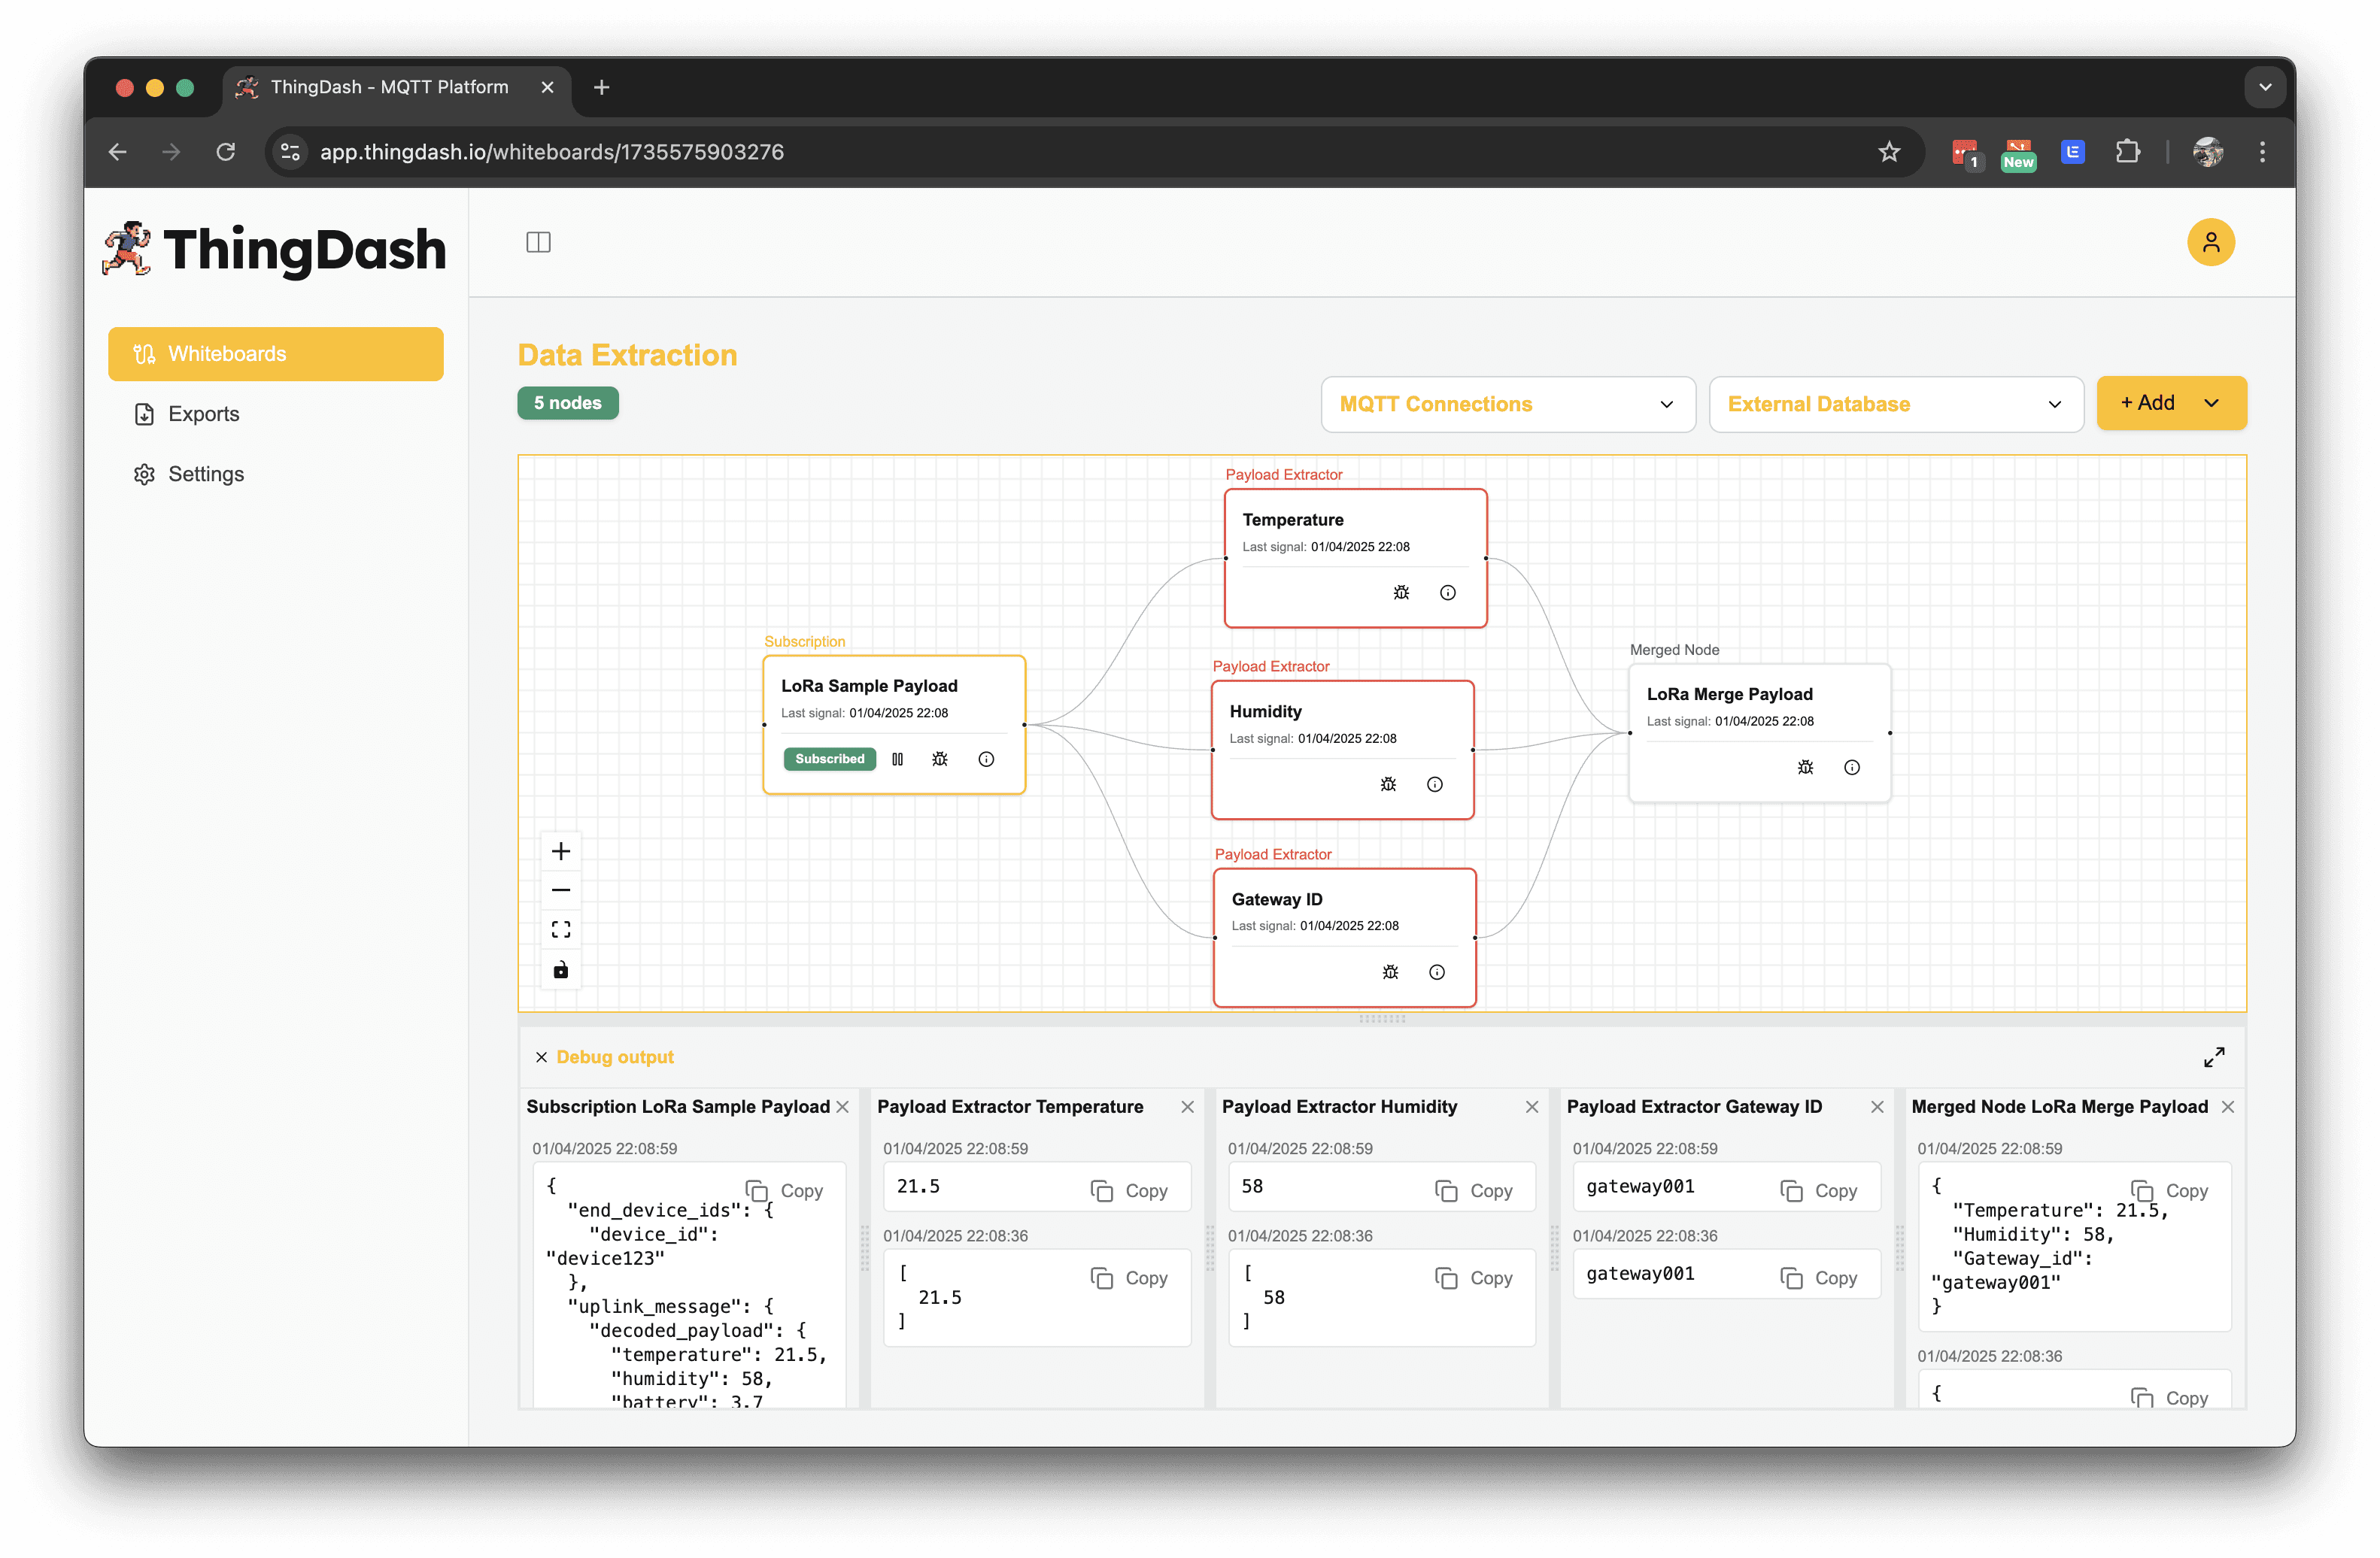Open the info icon on Humidity node
Viewport: 2380px width, 1558px height.
[x=1434, y=784]
